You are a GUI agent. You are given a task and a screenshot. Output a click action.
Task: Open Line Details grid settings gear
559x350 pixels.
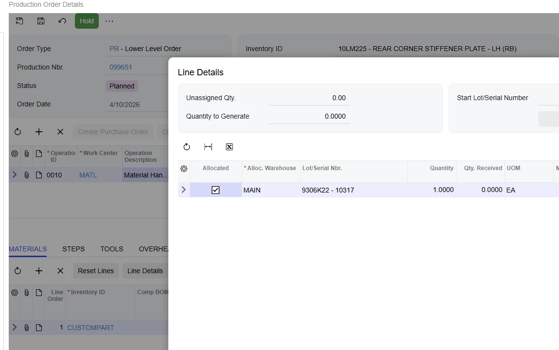pyautogui.click(x=184, y=169)
